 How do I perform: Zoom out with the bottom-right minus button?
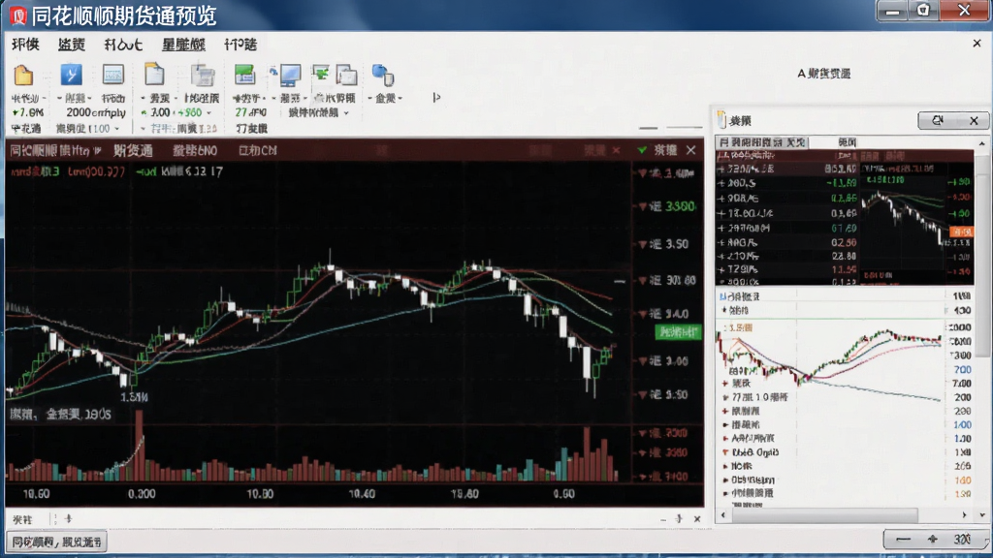pos(903,539)
